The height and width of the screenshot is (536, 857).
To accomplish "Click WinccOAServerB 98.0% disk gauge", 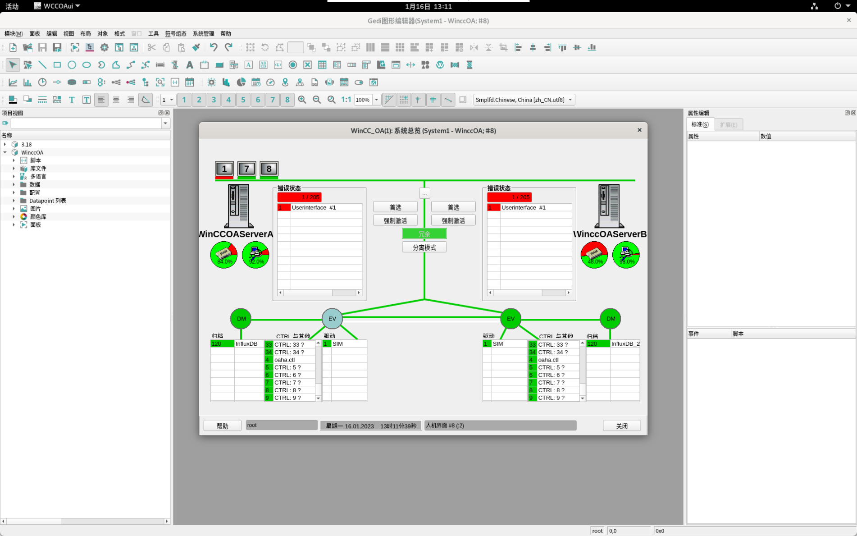I will tap(626, 255).
